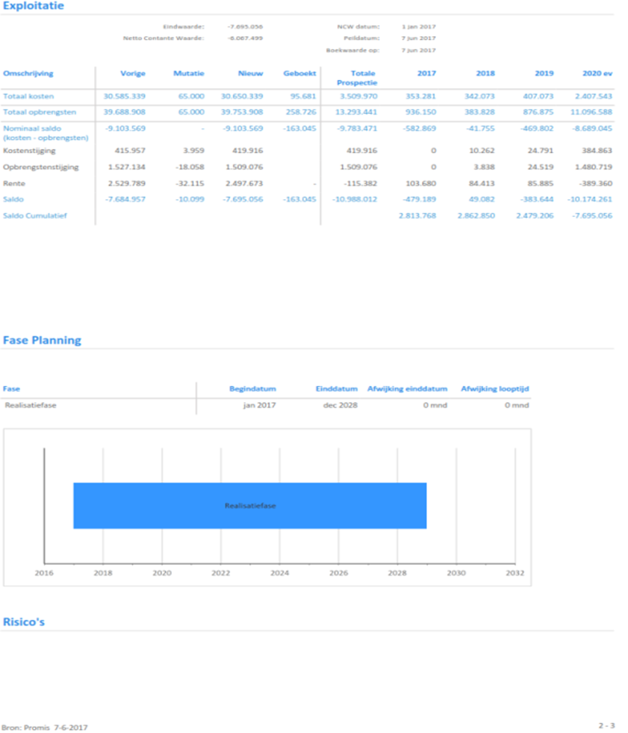
Task: Click the Saldo Cumulatief row label
Action: pos(35,216)
